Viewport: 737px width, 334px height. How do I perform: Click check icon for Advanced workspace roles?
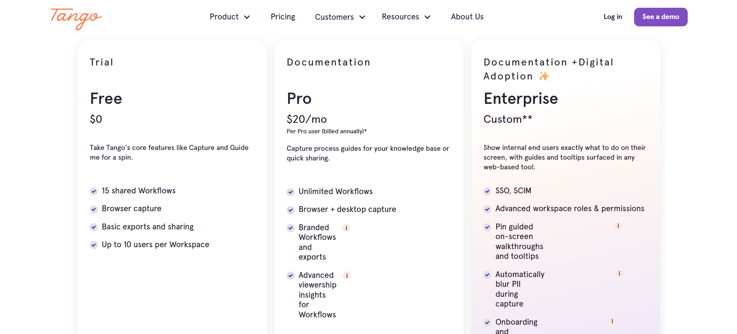pos(487,209)
